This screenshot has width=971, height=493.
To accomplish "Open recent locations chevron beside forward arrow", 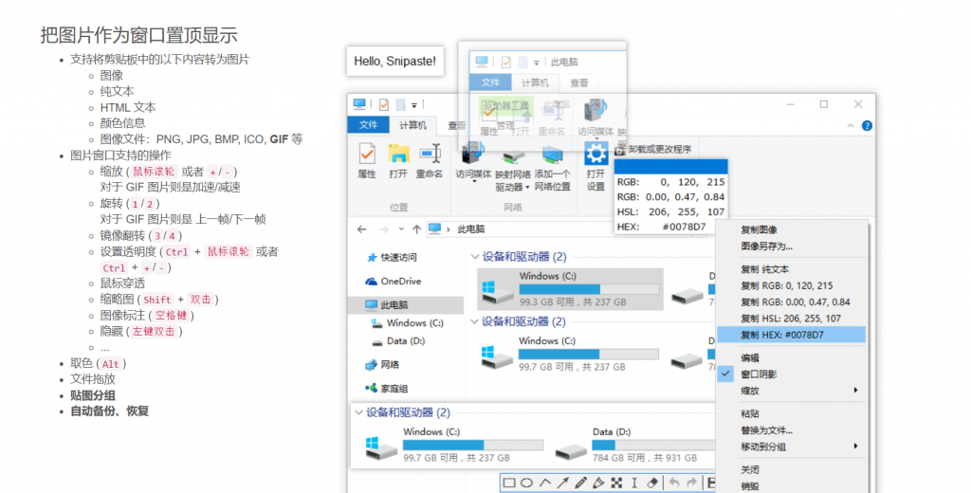I will tap(401, 229).
